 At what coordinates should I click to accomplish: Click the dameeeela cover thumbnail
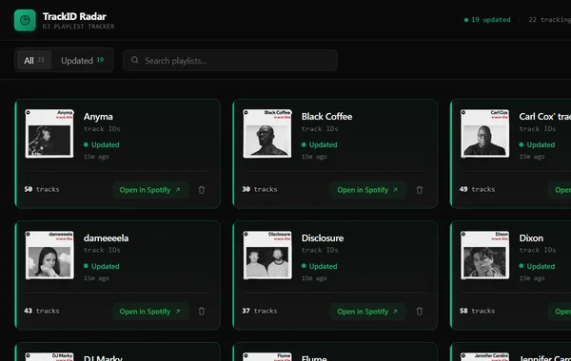49,256
